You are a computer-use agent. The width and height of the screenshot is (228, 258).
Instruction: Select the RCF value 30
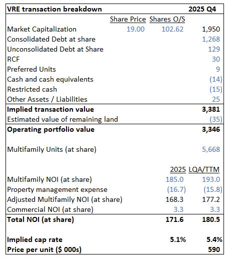(x=216, y=59)
